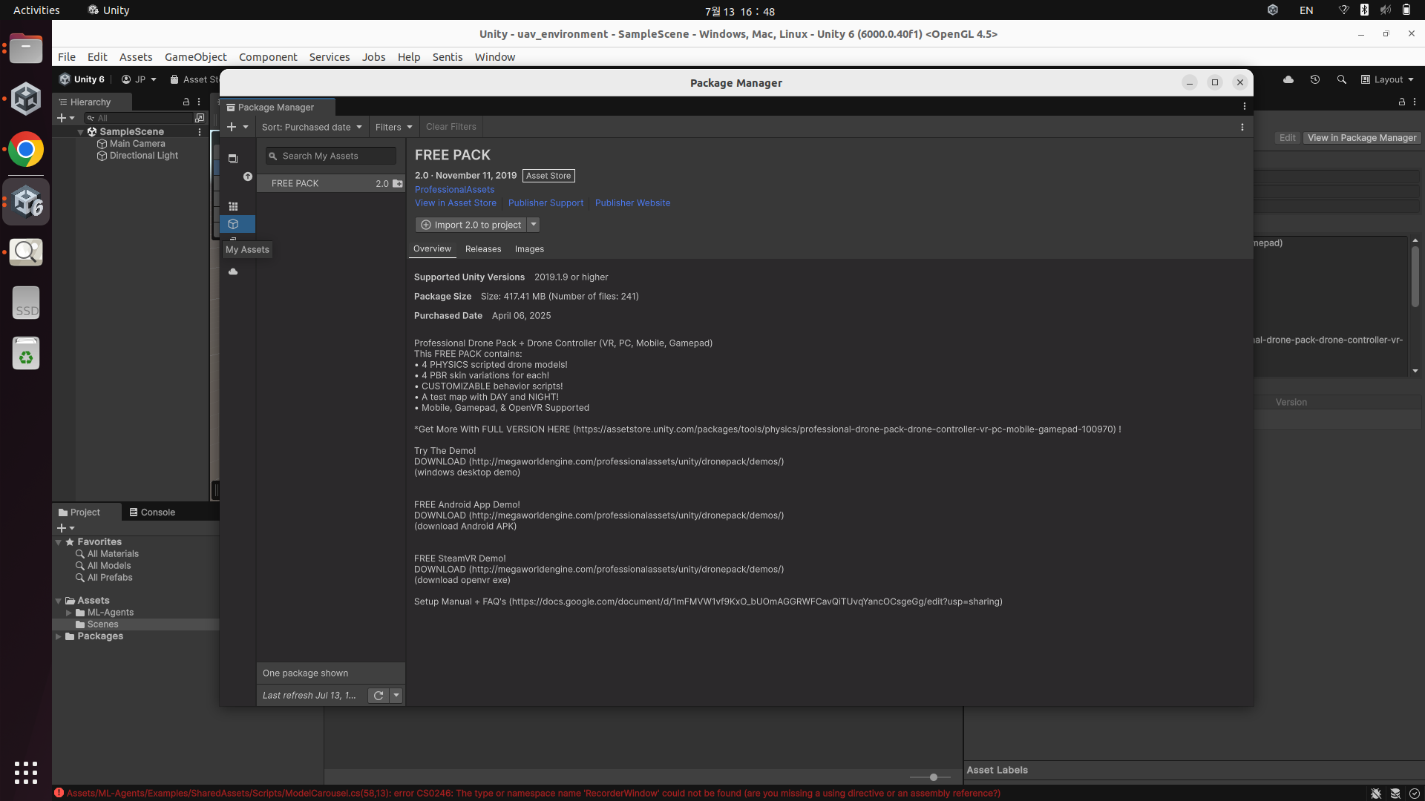The image size is (1425, 801).
Task: Expand the Packages folder in Project
Action: pos(59,636)
